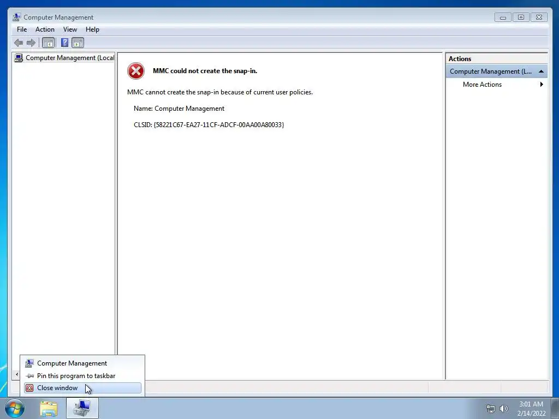Click the Show desktop strip after the clock
Screen dimensions: 559x419
click(x=555, y=408)
